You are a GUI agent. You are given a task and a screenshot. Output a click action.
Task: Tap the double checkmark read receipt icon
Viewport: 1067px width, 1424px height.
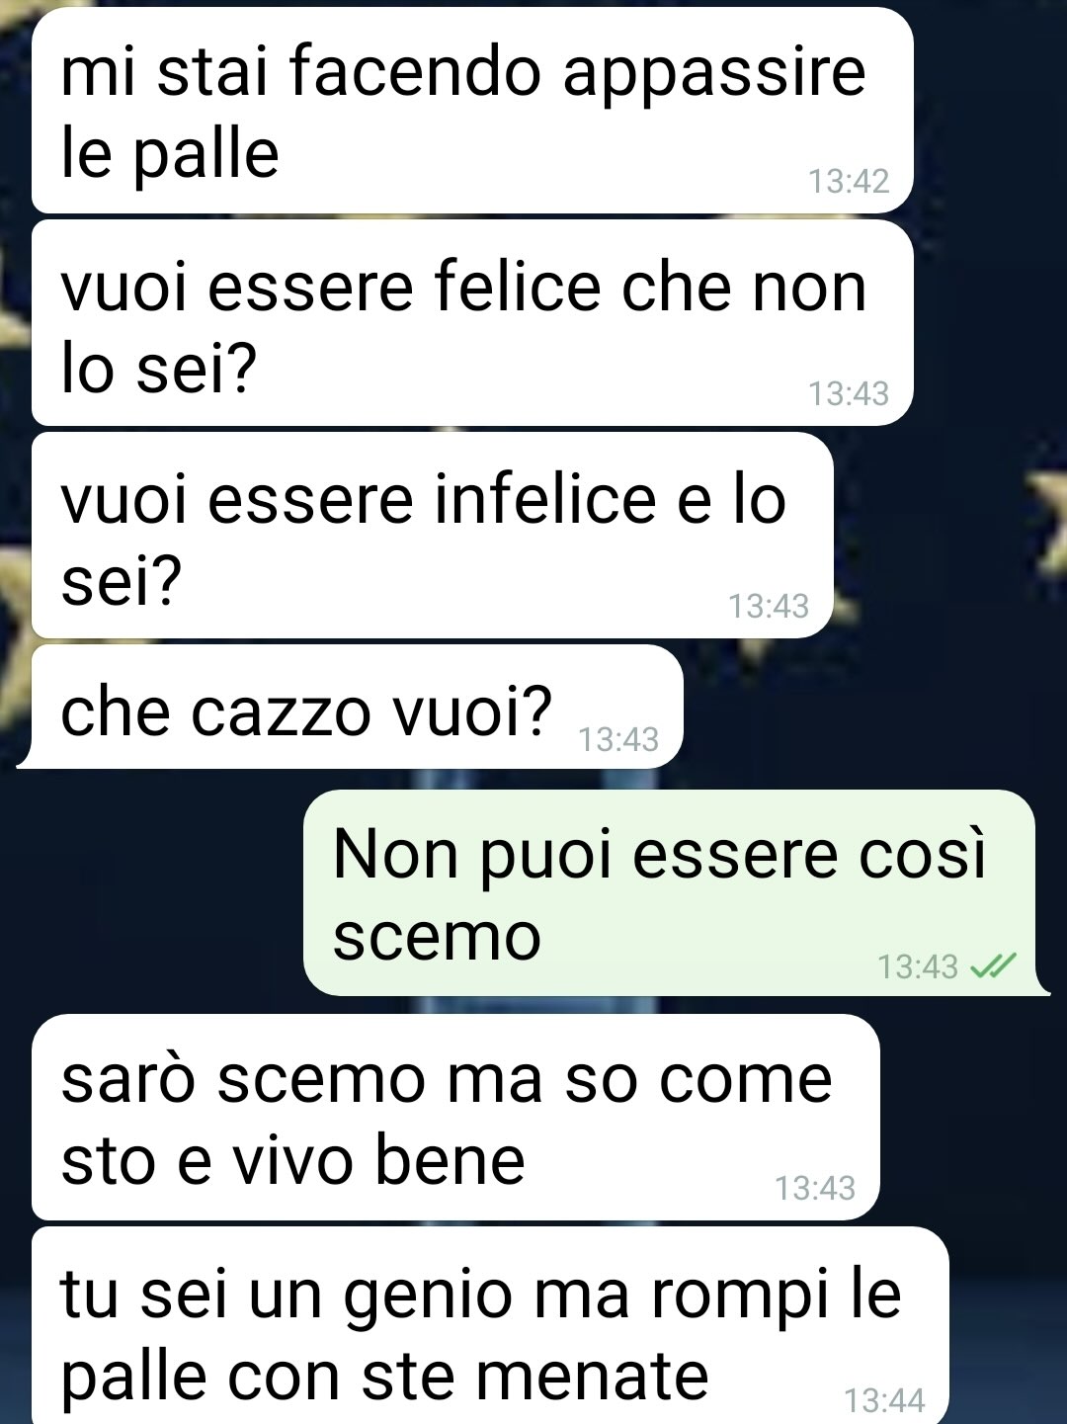tap(993, 965)
